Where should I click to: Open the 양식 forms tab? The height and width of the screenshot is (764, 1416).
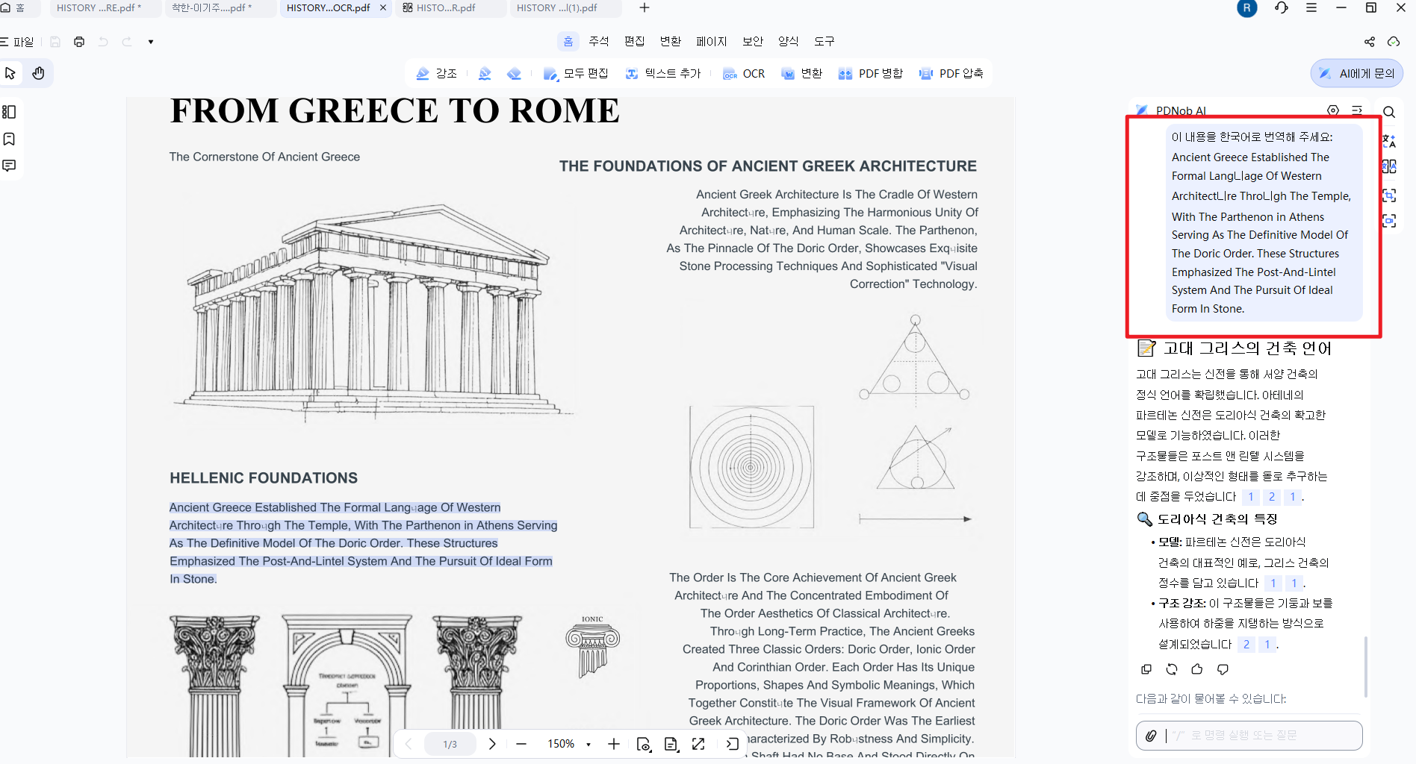click(x=789, y=42)
